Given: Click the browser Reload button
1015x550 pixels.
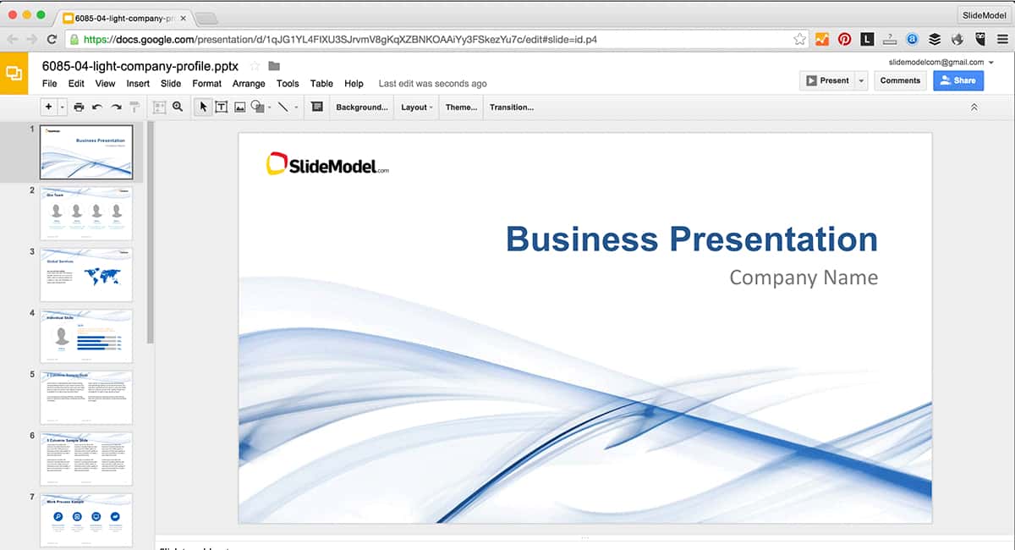Looking at the screenshot, I should point(52,39).
